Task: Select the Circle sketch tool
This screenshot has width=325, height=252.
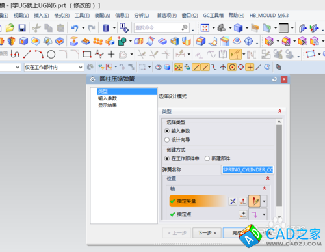Action: pyautogui.click(x=51, y=54)
